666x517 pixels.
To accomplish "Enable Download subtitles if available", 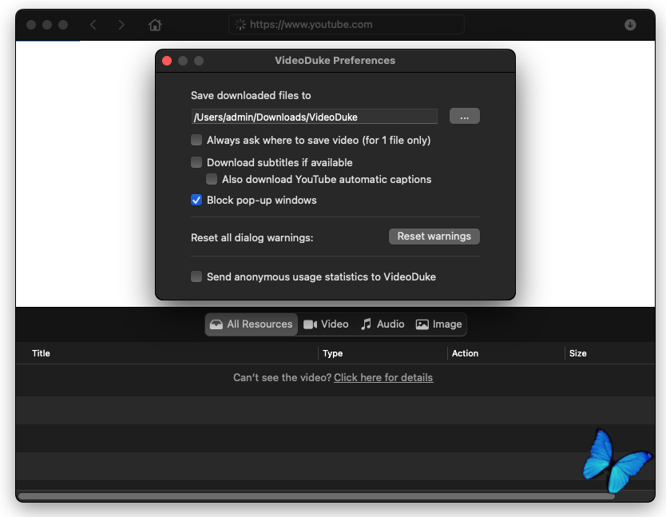I will tap(196, 162).
